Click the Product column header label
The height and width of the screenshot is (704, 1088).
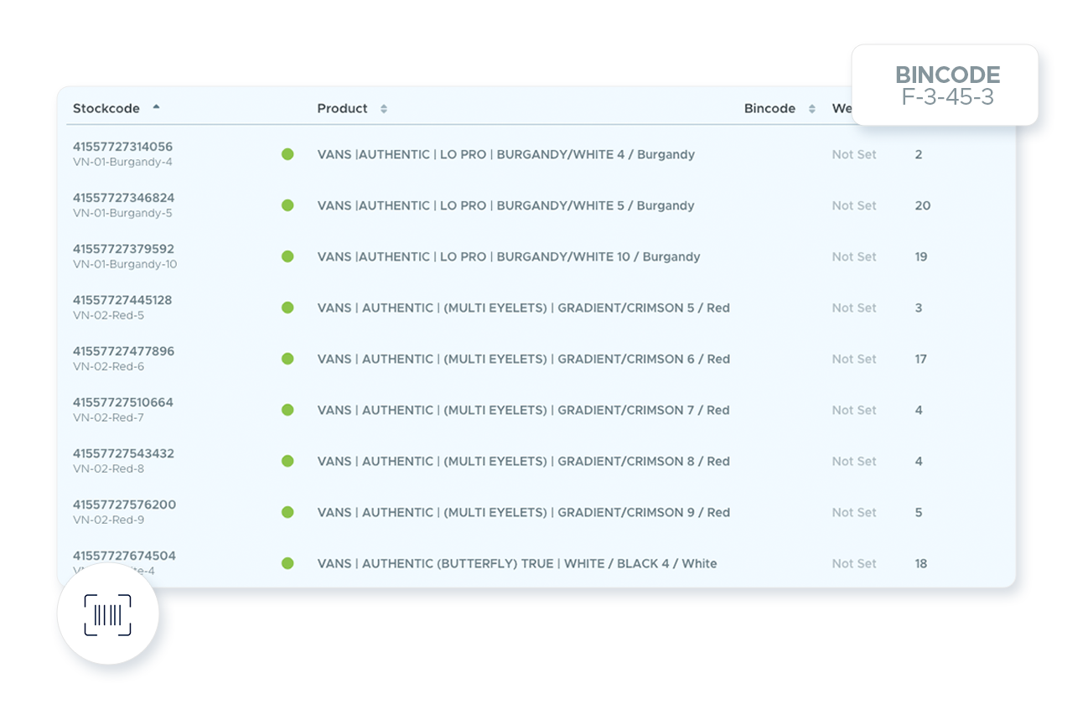(x=342, y=108)
